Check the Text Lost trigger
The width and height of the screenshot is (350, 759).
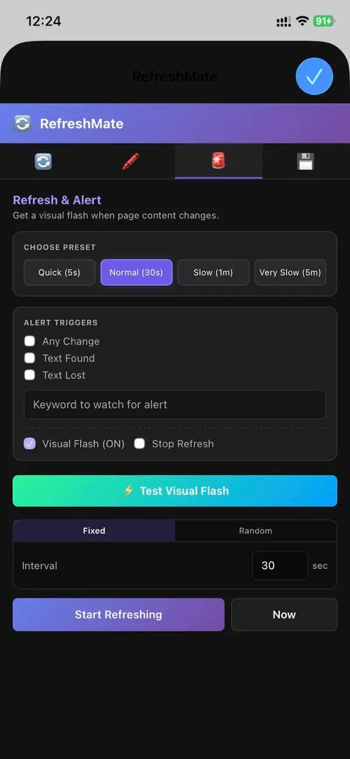click(x=29, y=375)
